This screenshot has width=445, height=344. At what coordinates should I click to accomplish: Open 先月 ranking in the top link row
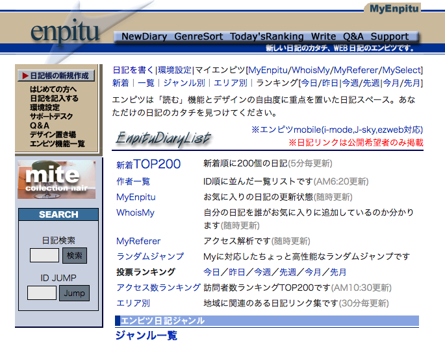point(412,83)
